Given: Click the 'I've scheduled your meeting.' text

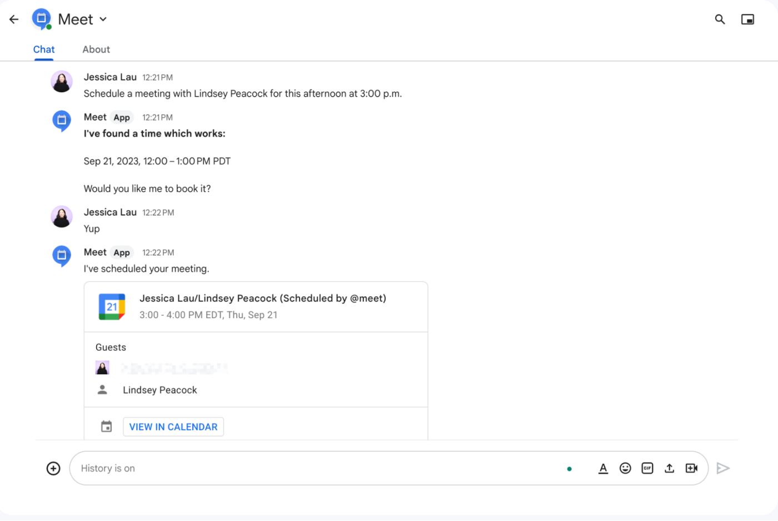Looking at the screenshot, I should 147,269.
